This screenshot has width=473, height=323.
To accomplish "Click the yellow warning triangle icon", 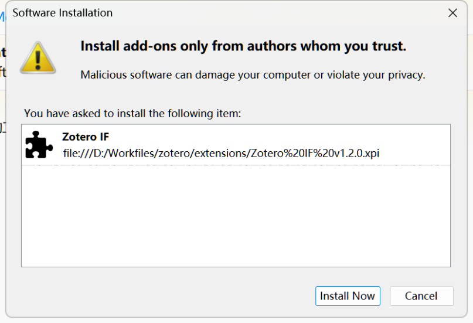I will coord(38,57).
